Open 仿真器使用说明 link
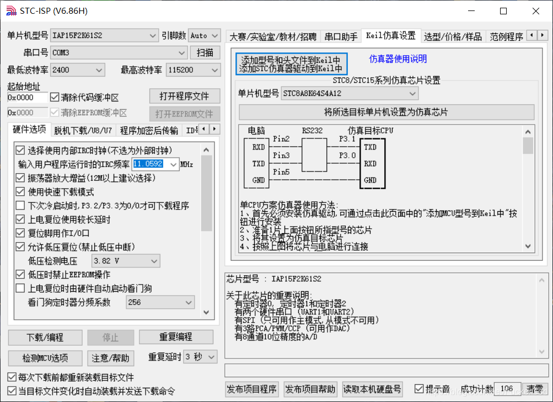The width and height of the screenshot is (553, 402). [x=398, y=59]
